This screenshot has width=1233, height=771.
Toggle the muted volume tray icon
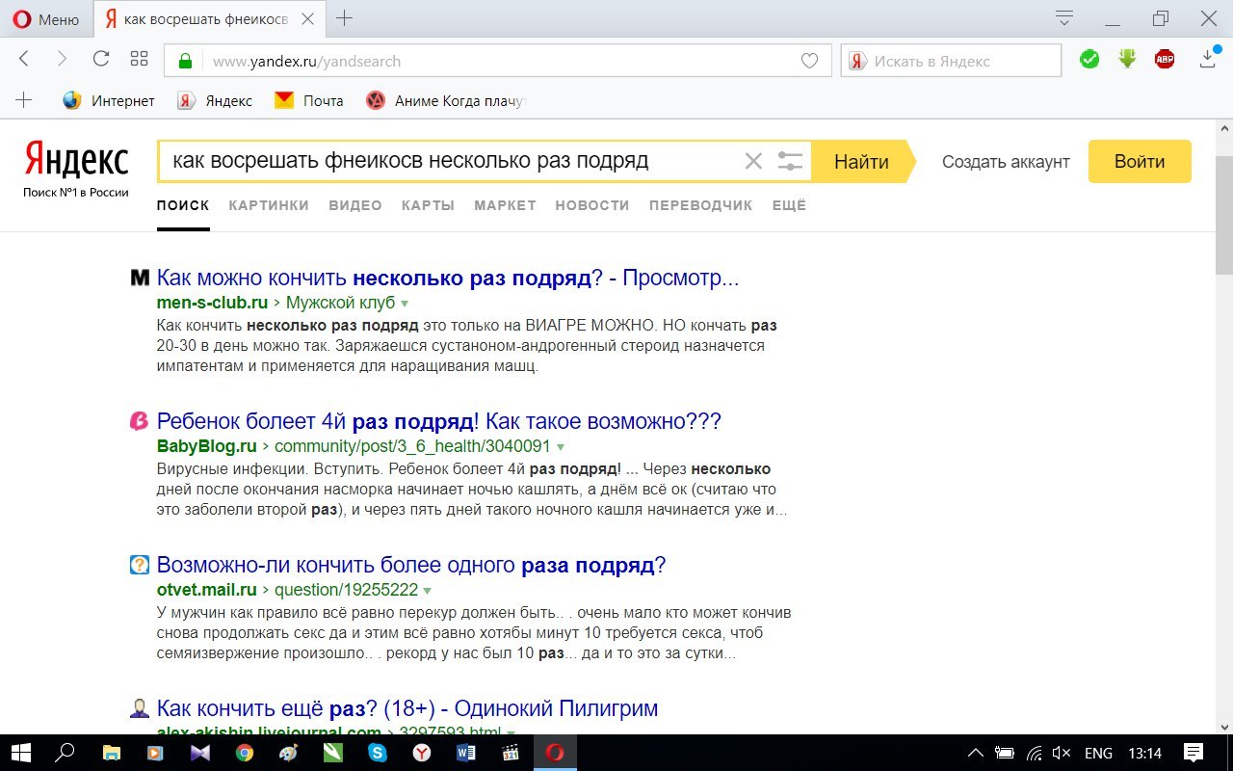coord(1062,753)
